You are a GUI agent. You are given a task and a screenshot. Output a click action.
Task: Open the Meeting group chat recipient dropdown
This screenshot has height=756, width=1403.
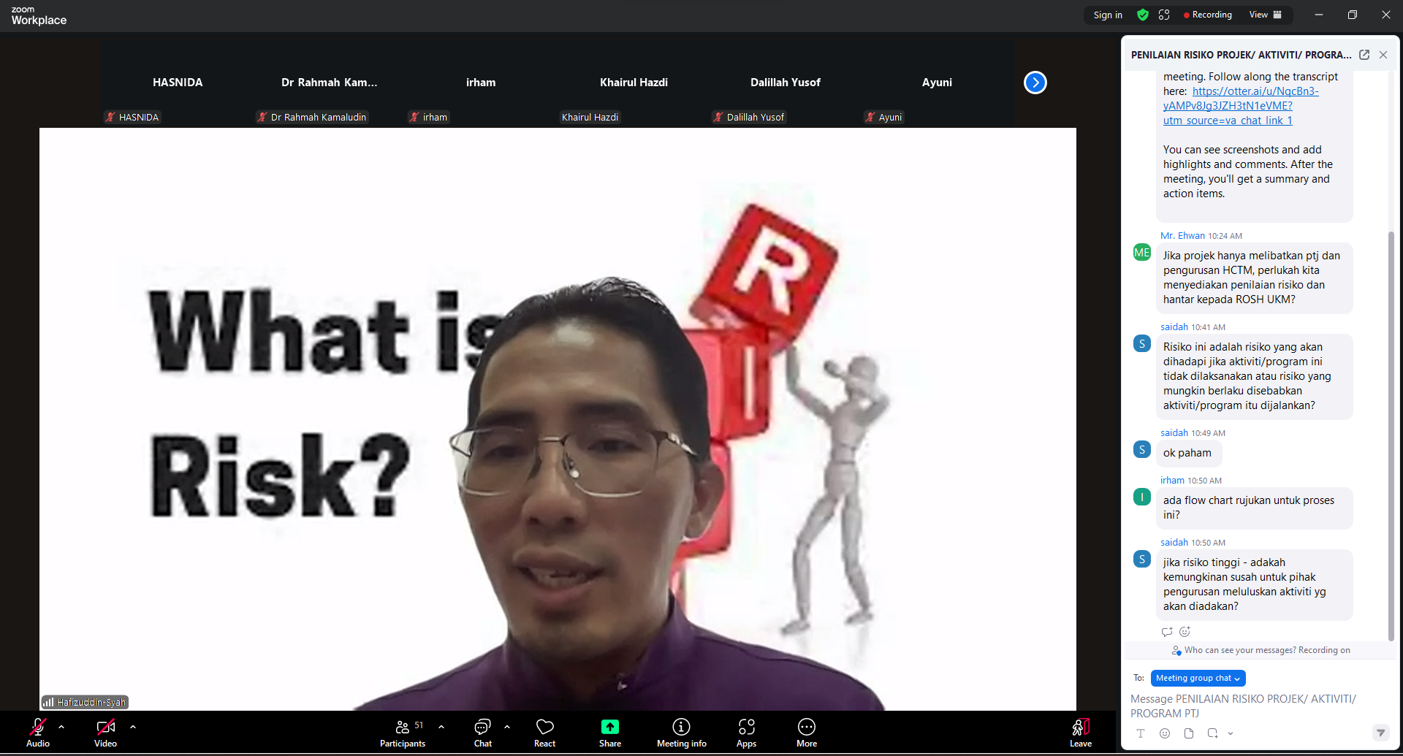coord(1198,679)
